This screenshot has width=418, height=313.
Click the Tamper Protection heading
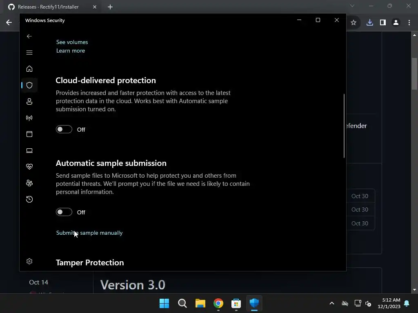pyautogui.click(x=89, y=263)
